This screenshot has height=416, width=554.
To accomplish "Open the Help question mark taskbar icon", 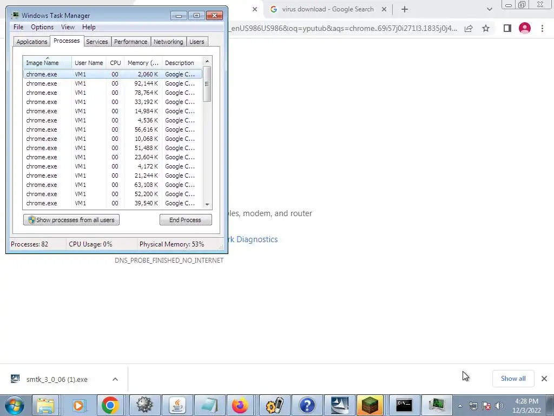I will [x=307, y=405].
